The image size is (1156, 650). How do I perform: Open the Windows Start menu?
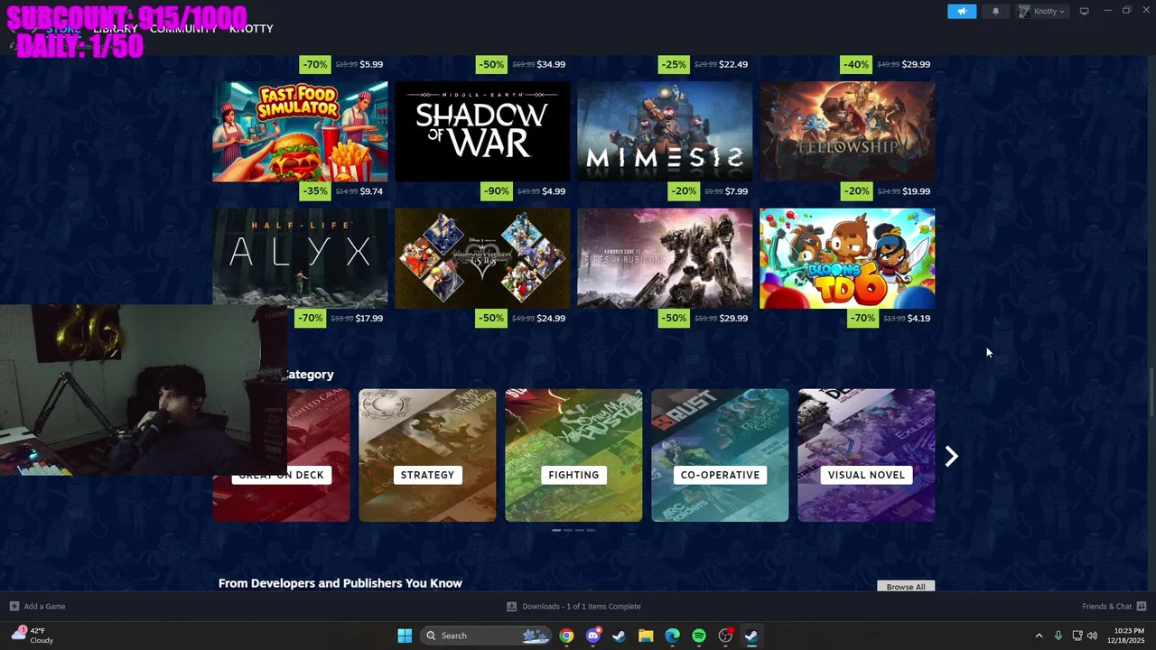[405, 636]
